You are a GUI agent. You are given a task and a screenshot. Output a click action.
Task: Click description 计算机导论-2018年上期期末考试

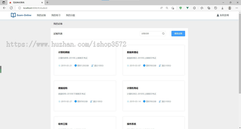pos(141,94)
